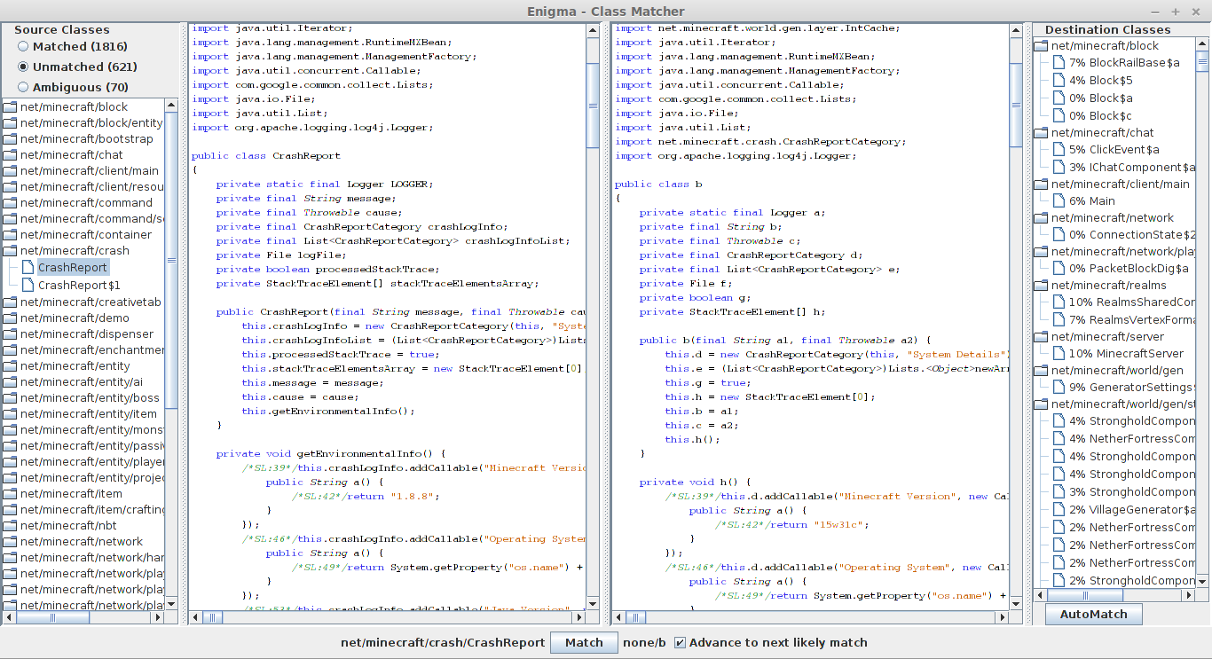Viewport: 1212px width, 659px height.
Task: Click the Match button
Action: 584,642
